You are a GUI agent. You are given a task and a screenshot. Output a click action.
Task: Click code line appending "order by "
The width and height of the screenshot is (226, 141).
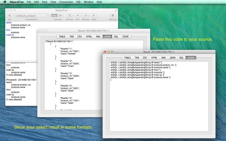pos(138,75)
